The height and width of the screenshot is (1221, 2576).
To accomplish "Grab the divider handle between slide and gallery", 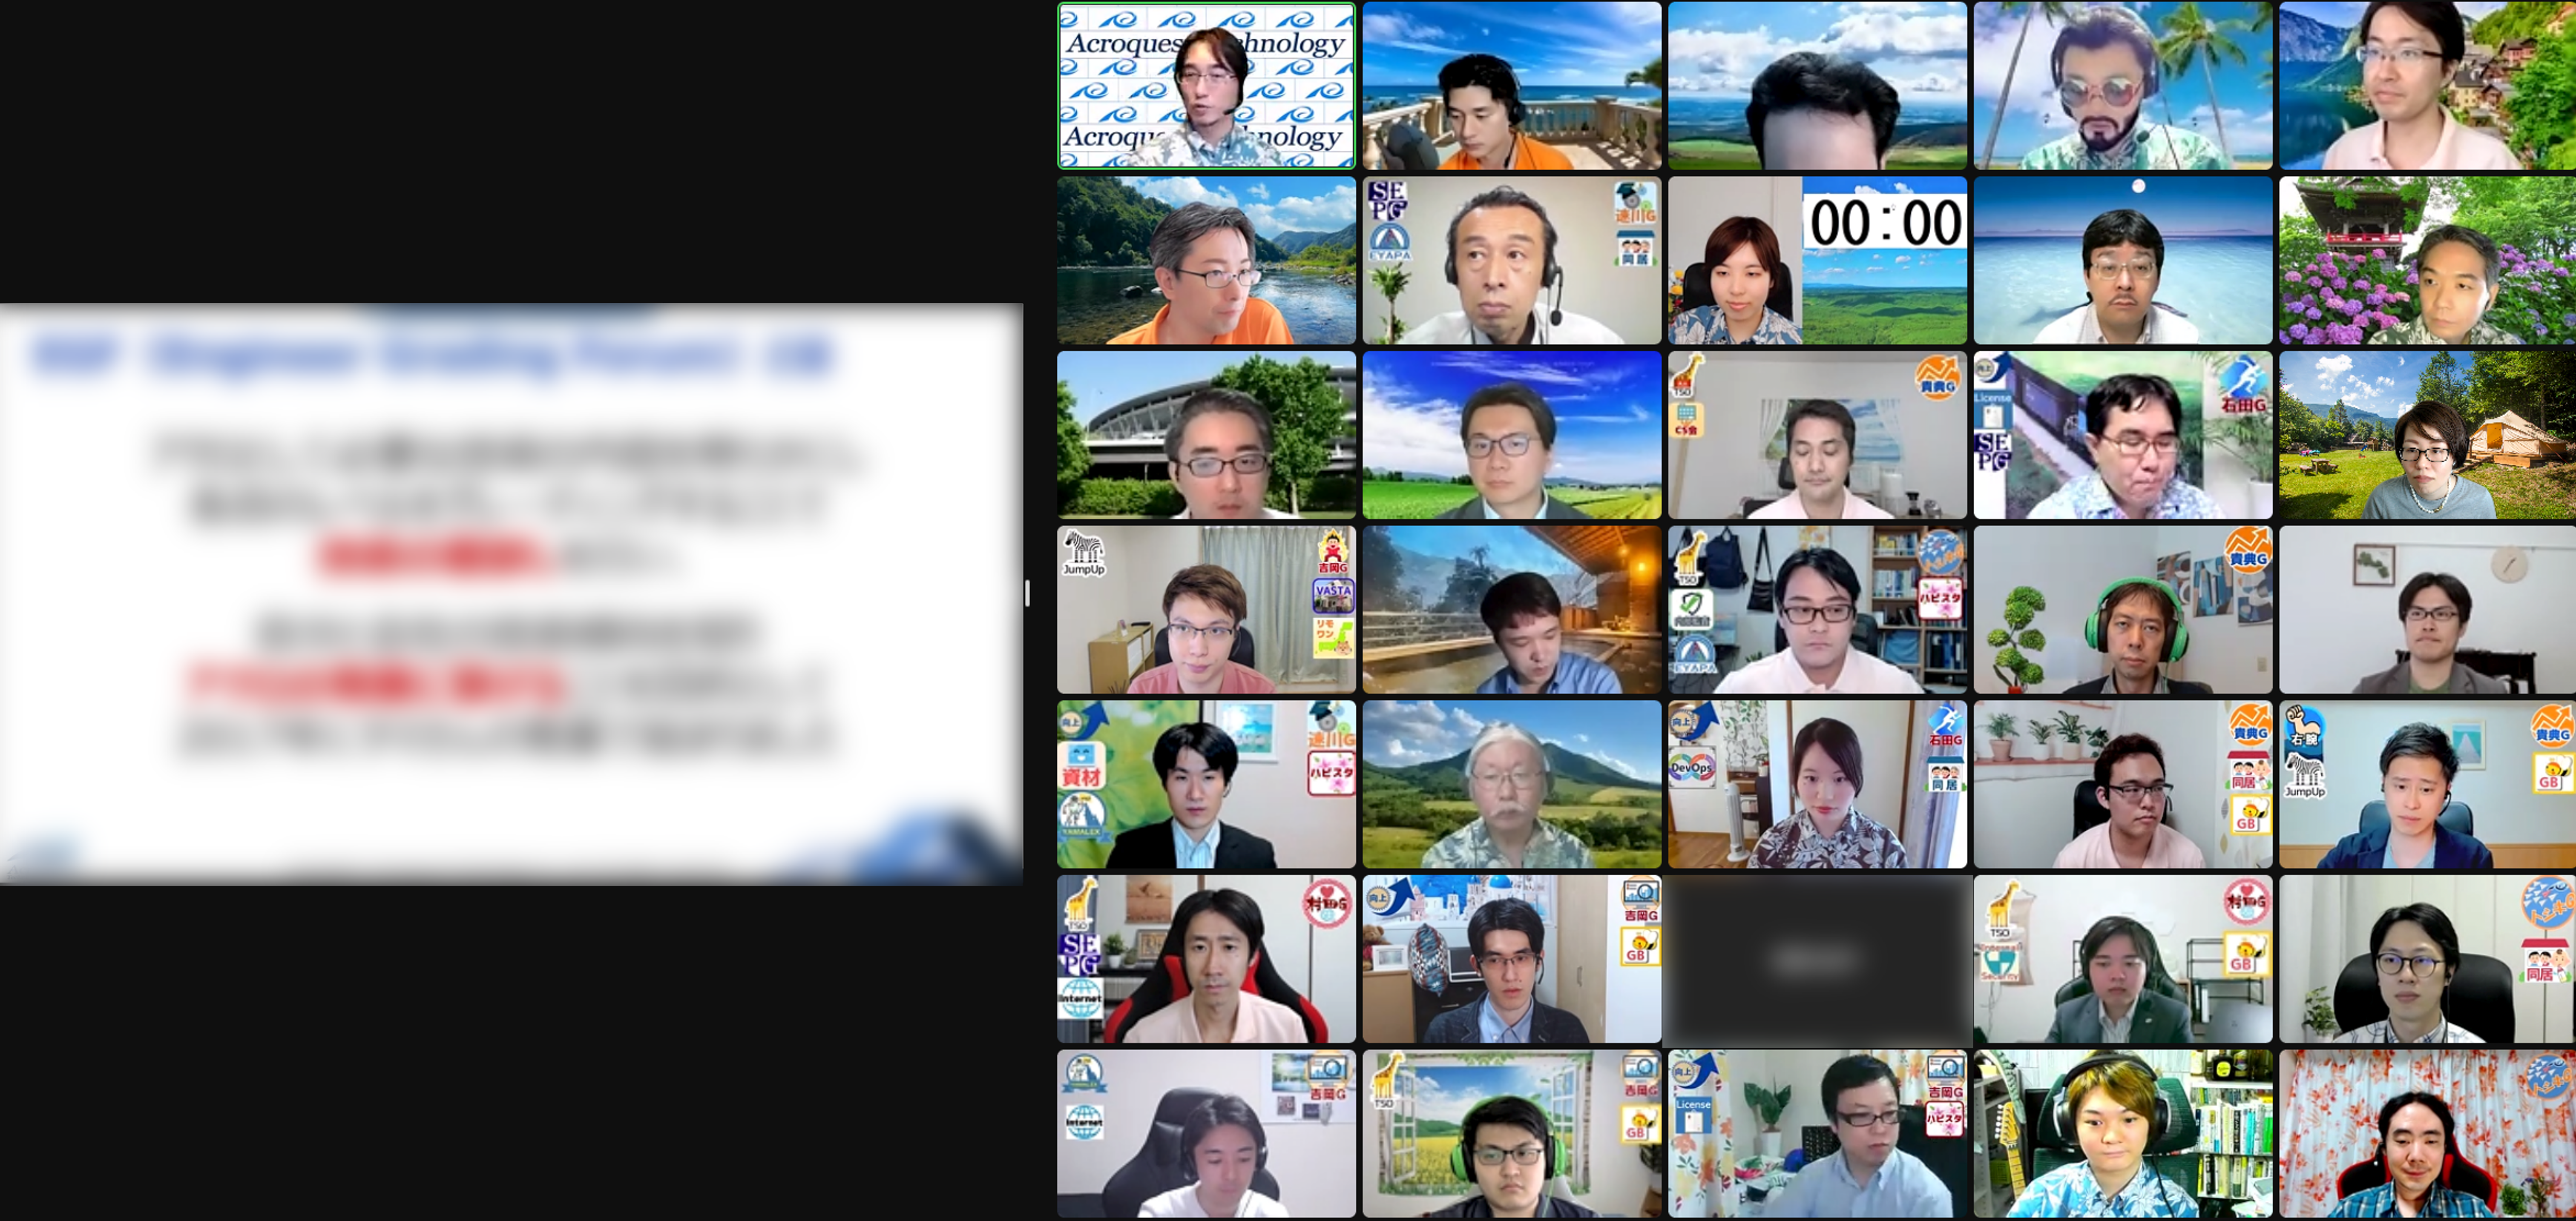I will (1027, 593).
